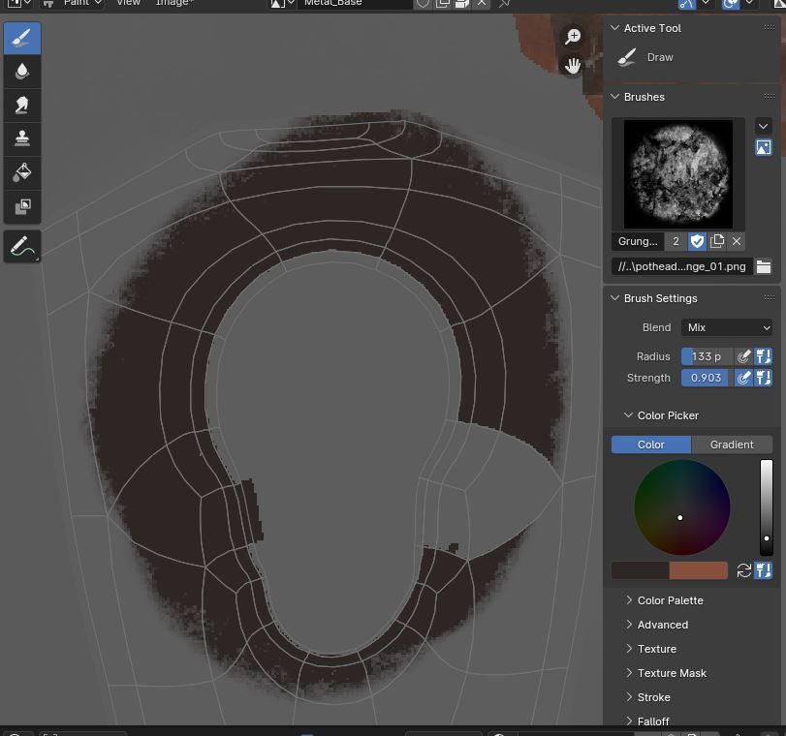Screen dimensions: 786x736
Task: Select the Clone stamp tool
Action: point(22,138)
